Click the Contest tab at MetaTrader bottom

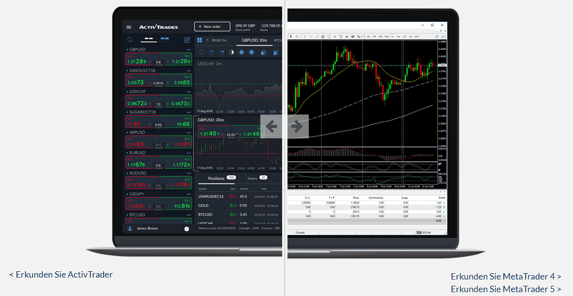(x=300, y=232)
